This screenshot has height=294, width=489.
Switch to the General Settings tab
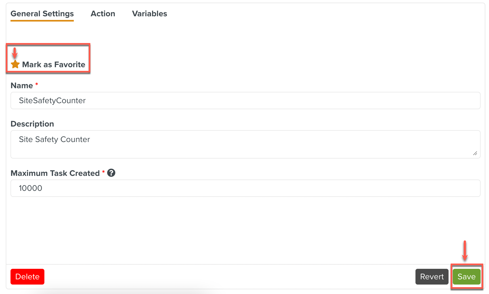tap(42, 14)
